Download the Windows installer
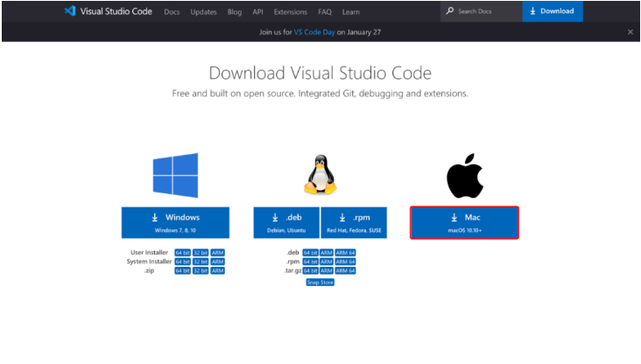 [x=175, y=222]
